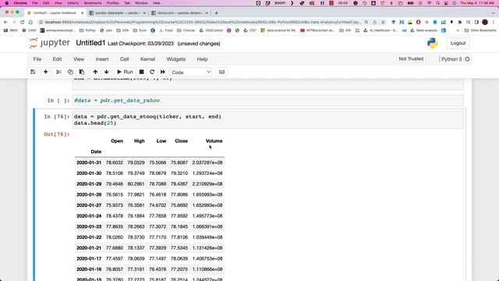
Task: Open Jupyter Cell menu
Action: tap(125, 59)
